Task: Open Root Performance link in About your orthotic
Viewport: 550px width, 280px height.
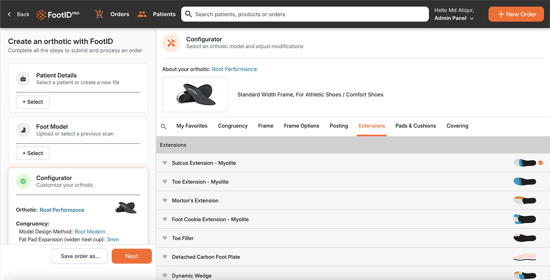Action: [234, 69]
